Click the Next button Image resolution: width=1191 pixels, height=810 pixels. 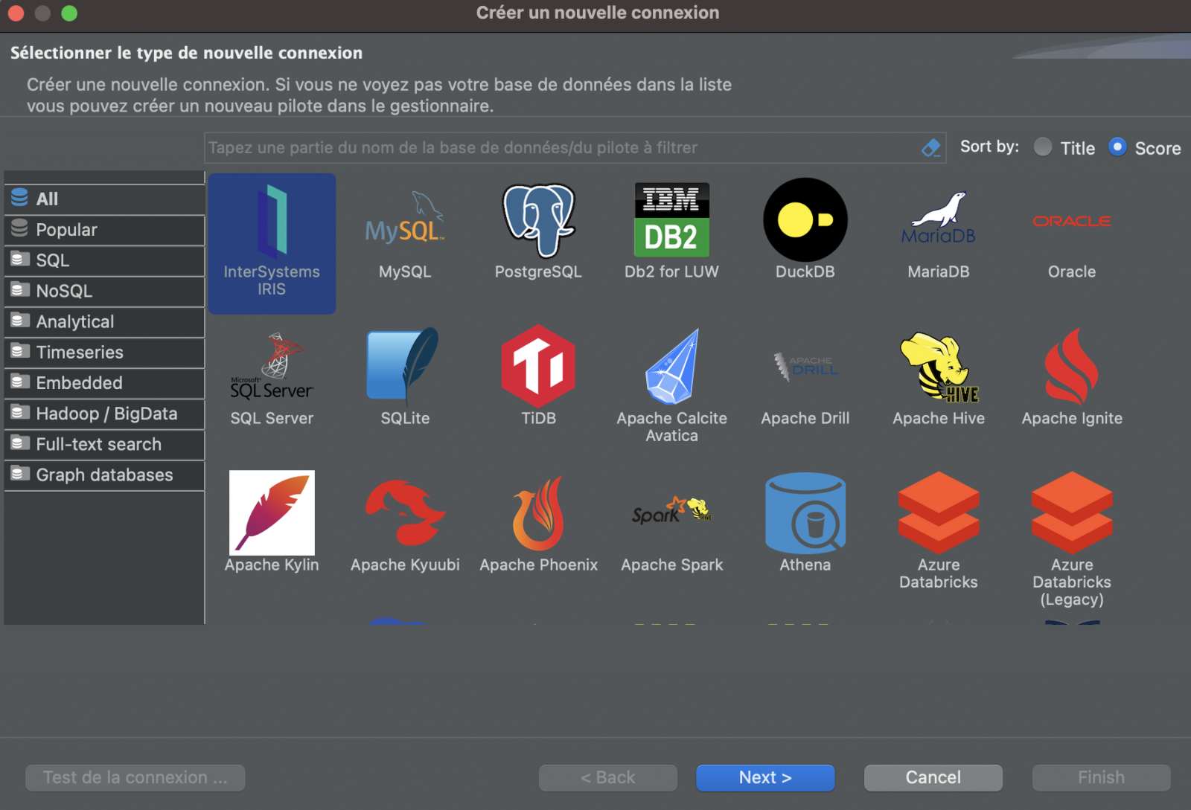(x=764, y=777)
